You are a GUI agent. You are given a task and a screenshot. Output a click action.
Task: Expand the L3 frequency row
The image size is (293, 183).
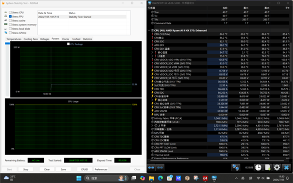(x=152, y=125)
